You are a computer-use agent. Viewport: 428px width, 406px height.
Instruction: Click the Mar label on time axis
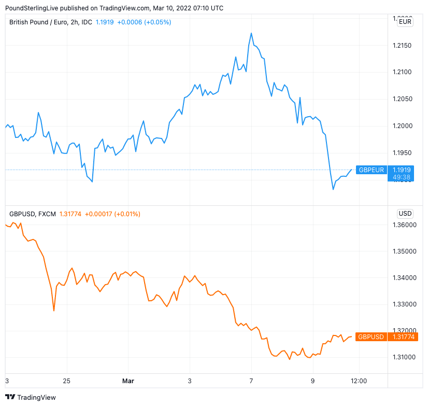tap(128, 381)
